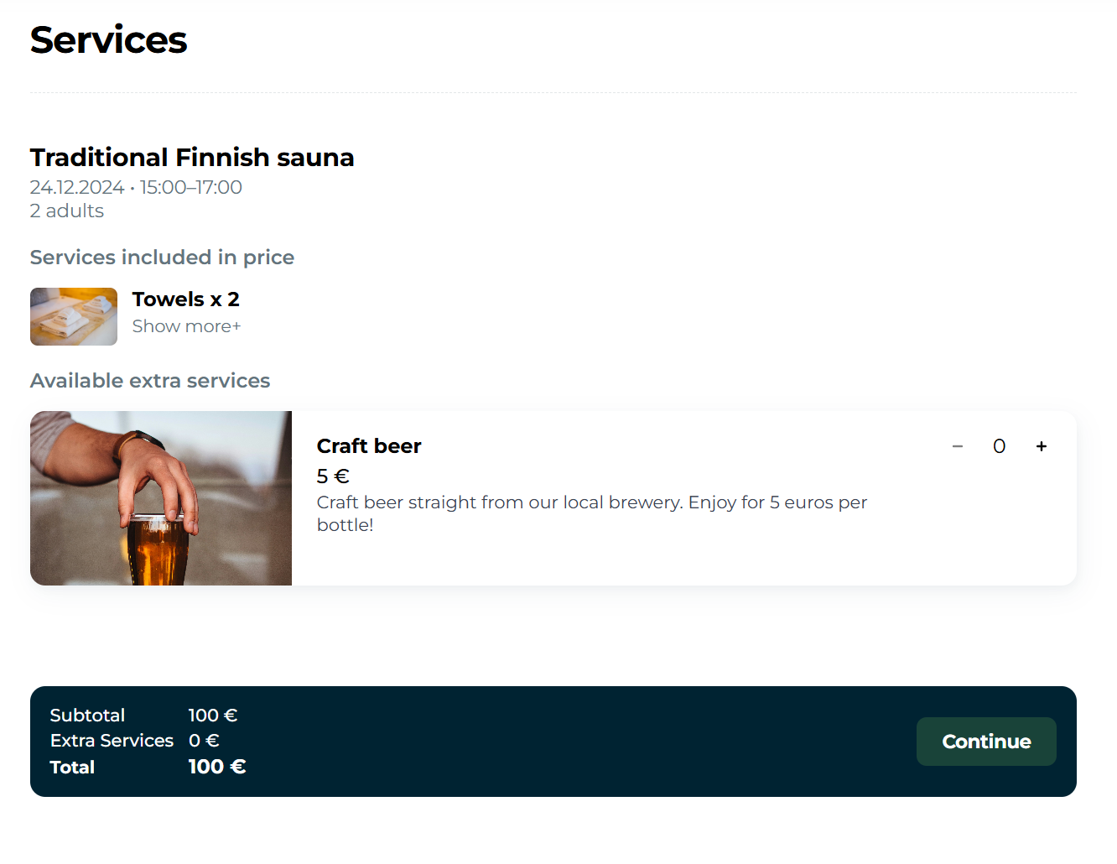Click the Subtotal 100 € amount
This screenshot has height=864, width=1117.
pos(212,716)
